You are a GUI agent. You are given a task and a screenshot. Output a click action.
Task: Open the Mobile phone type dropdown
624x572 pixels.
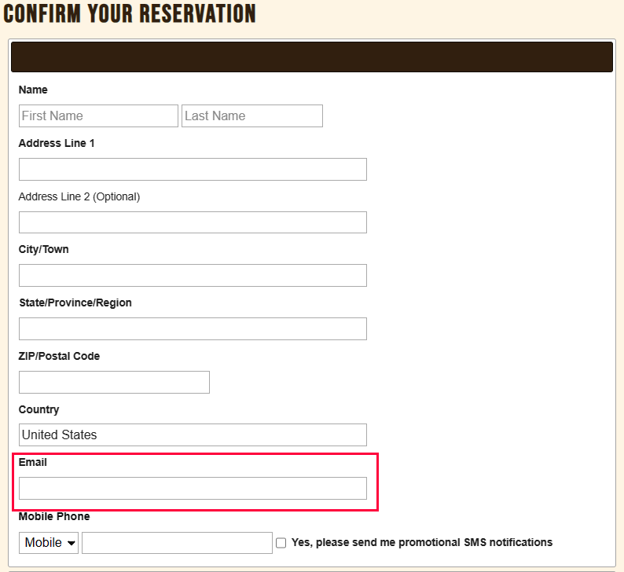pos(49,543)
